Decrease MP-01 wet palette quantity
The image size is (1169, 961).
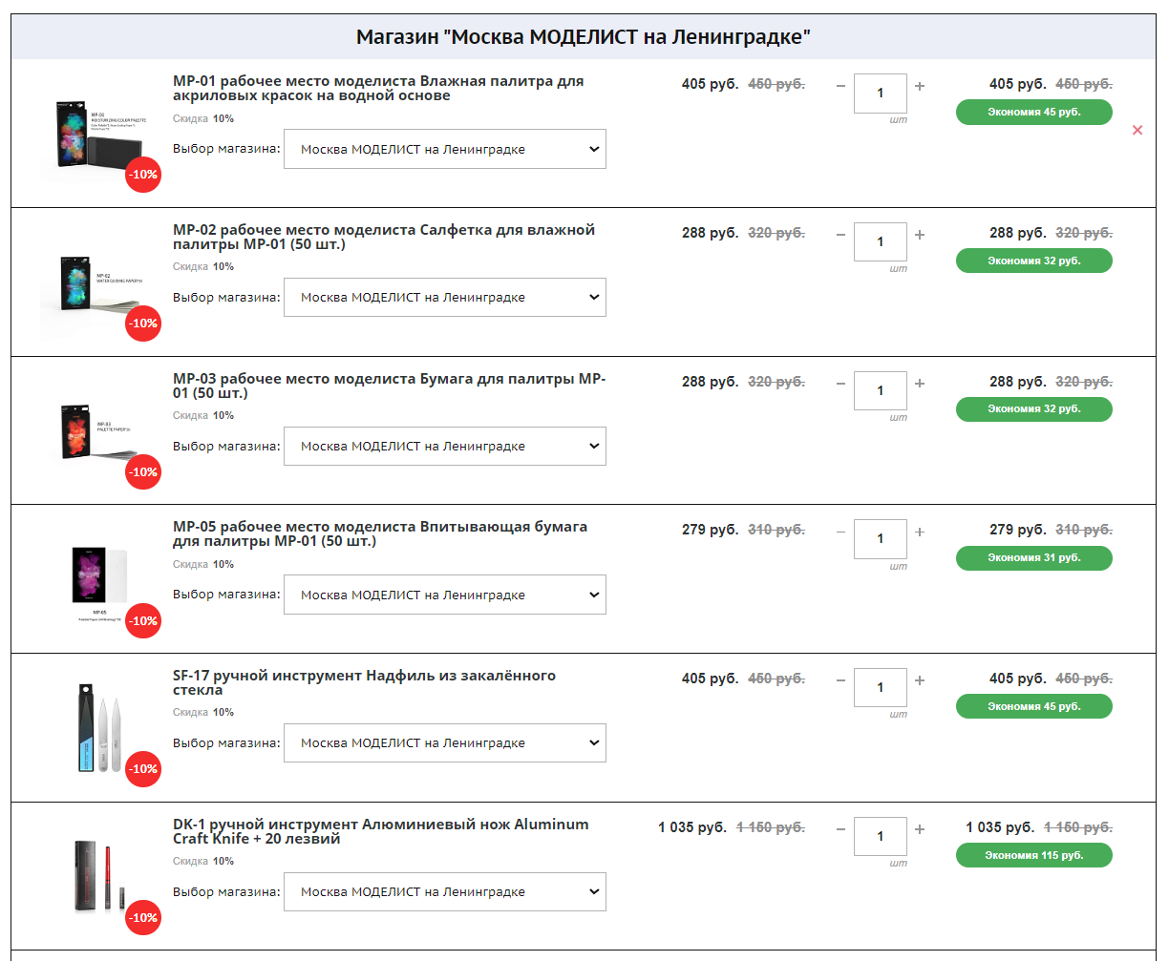840,86
